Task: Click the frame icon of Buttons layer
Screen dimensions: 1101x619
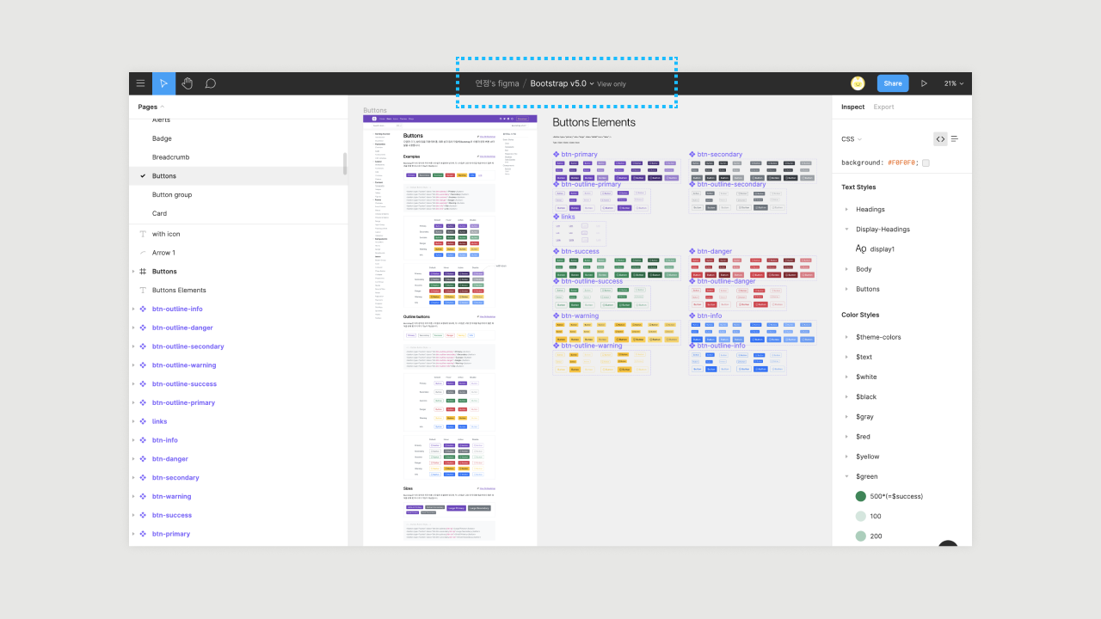Action: click(143, 272)
